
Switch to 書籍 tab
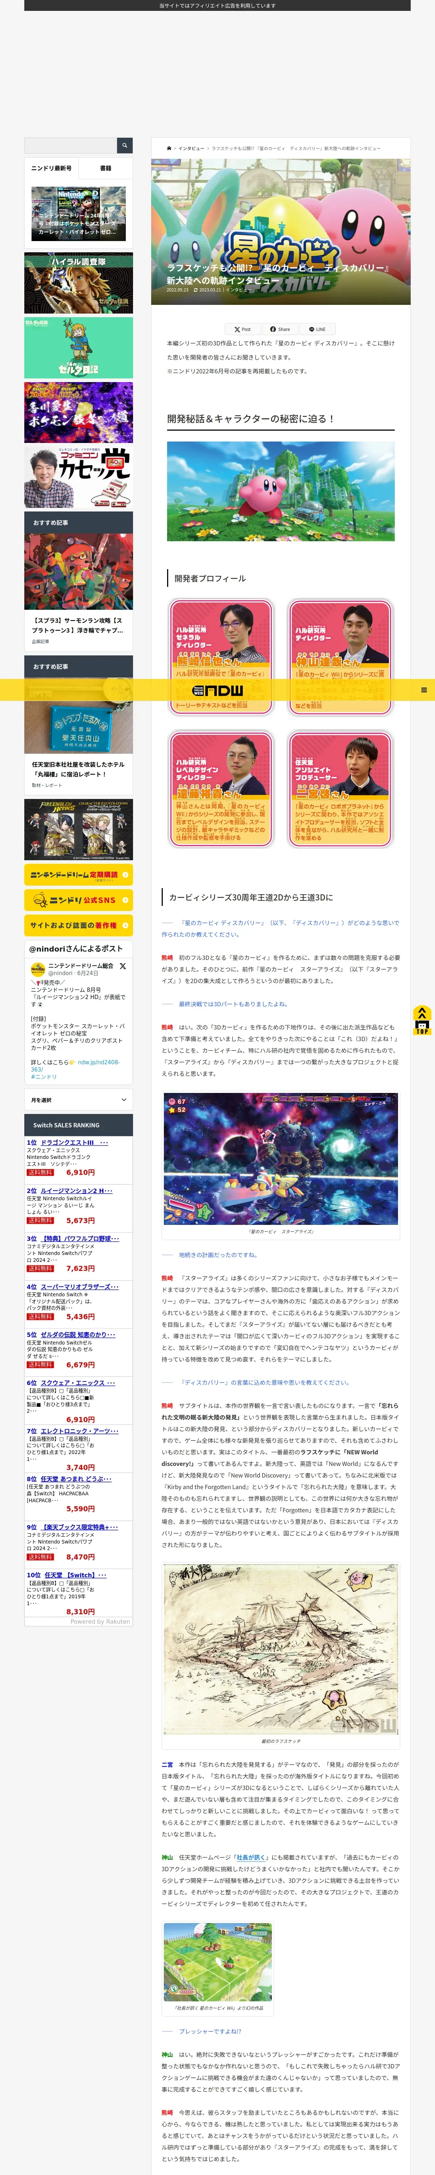pyautogui.click(x=105, y=168)
